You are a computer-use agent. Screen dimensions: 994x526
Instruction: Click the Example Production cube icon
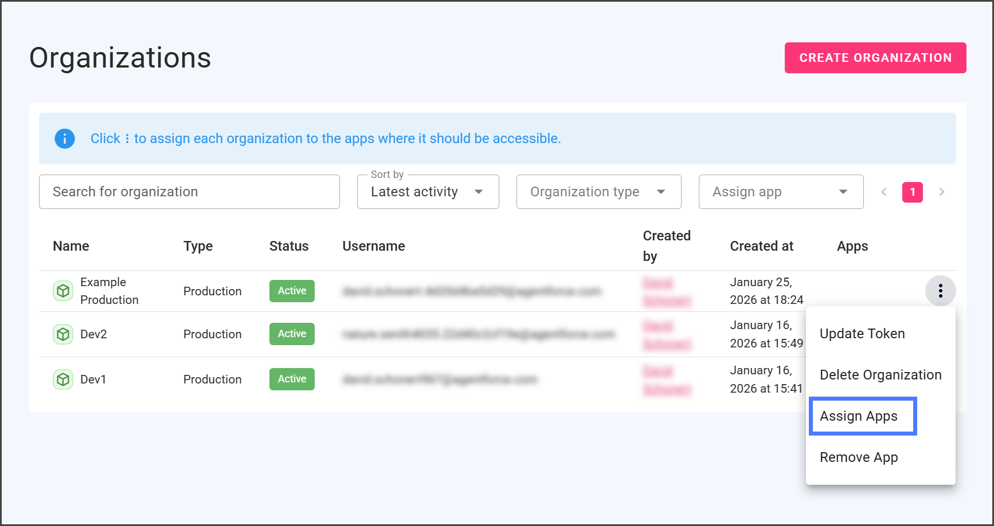click(63, 291)
